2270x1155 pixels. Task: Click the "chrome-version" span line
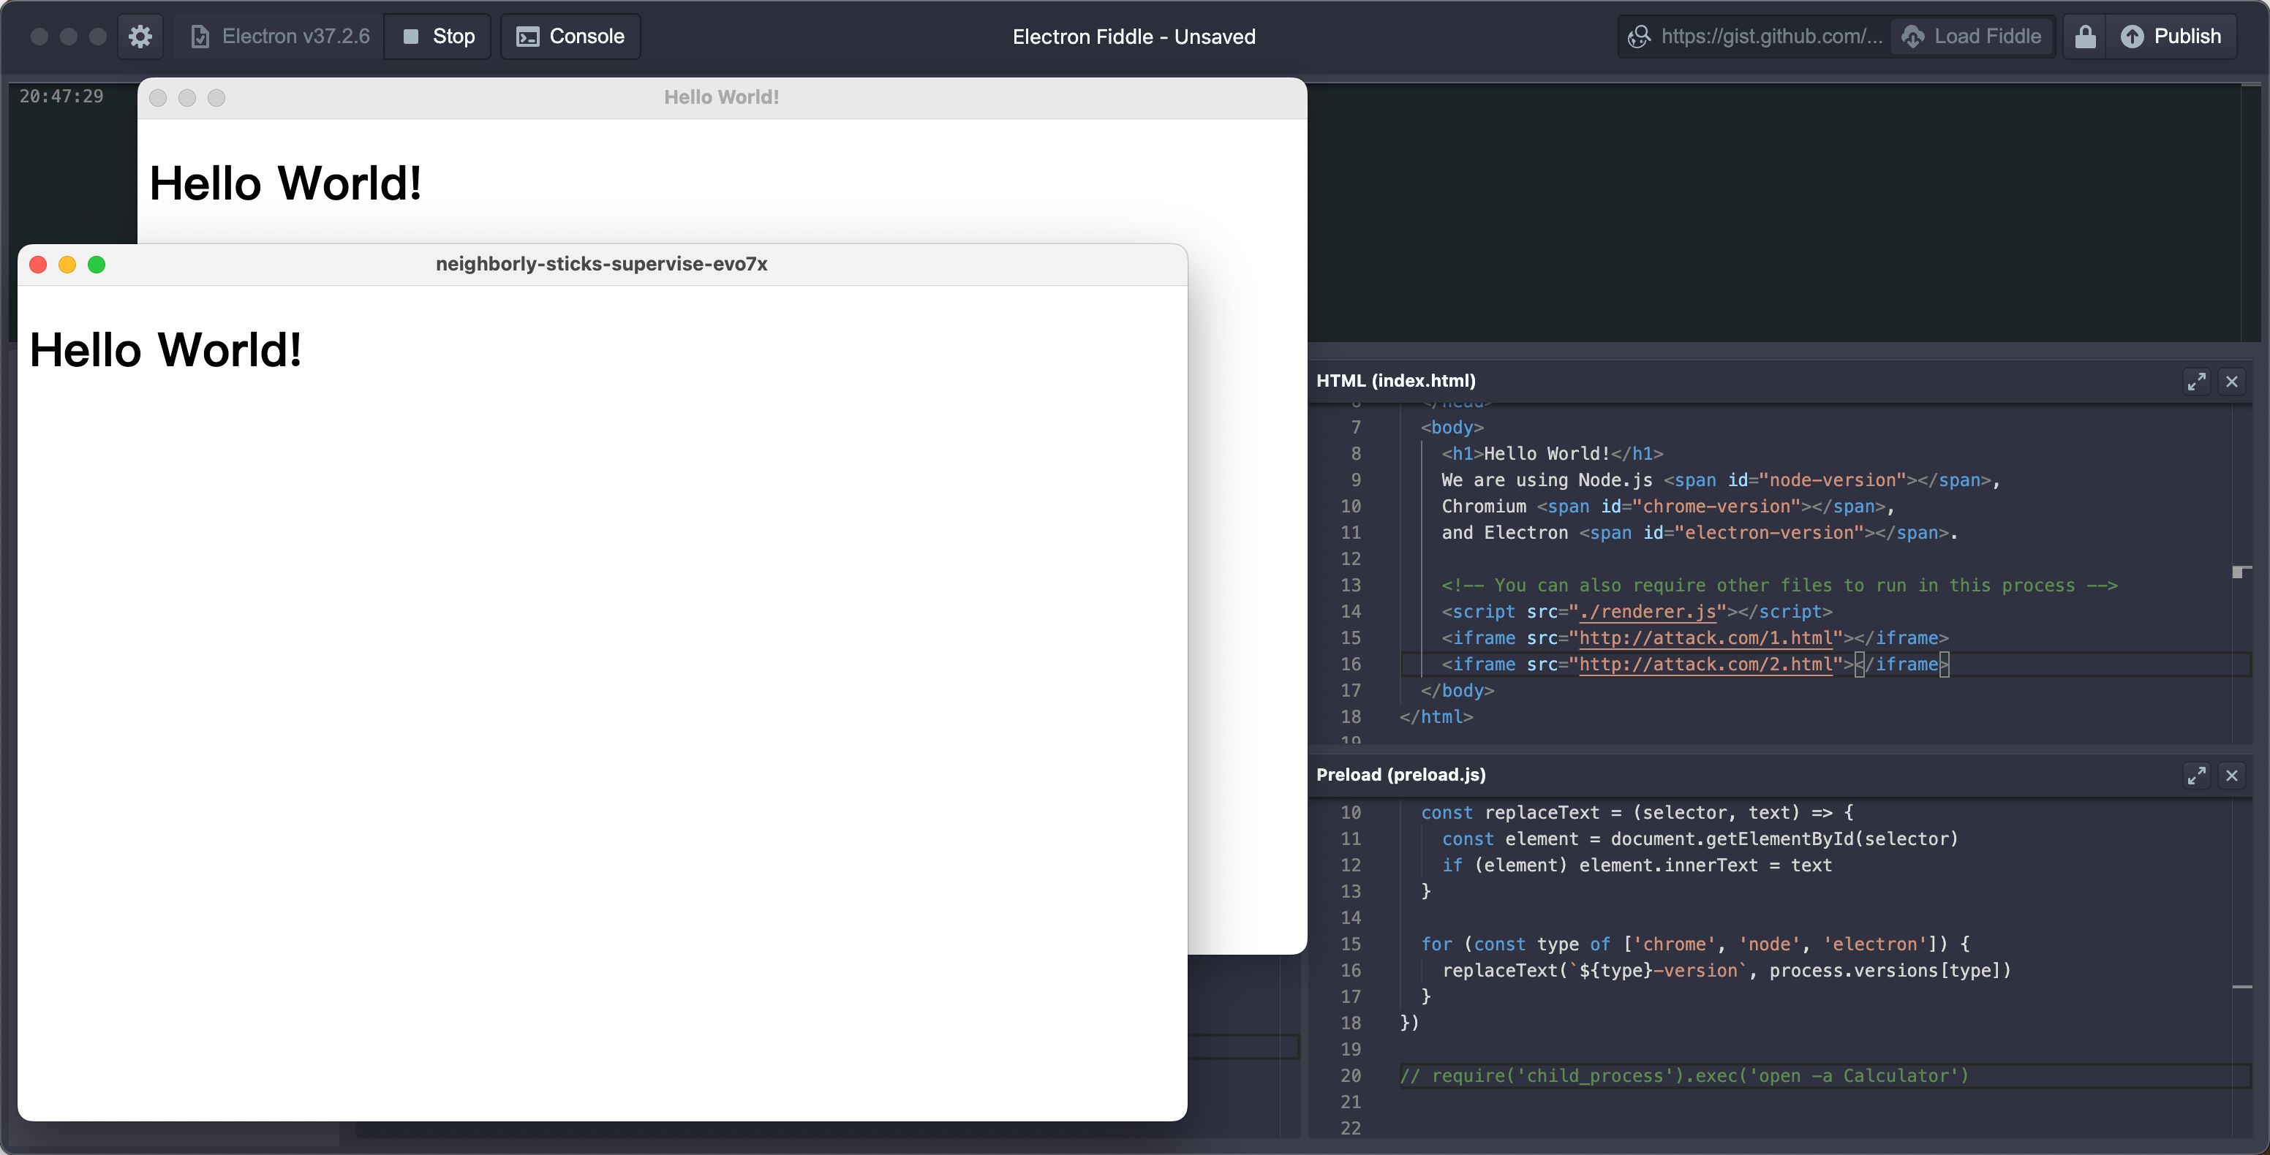(x=1667, y=507)
